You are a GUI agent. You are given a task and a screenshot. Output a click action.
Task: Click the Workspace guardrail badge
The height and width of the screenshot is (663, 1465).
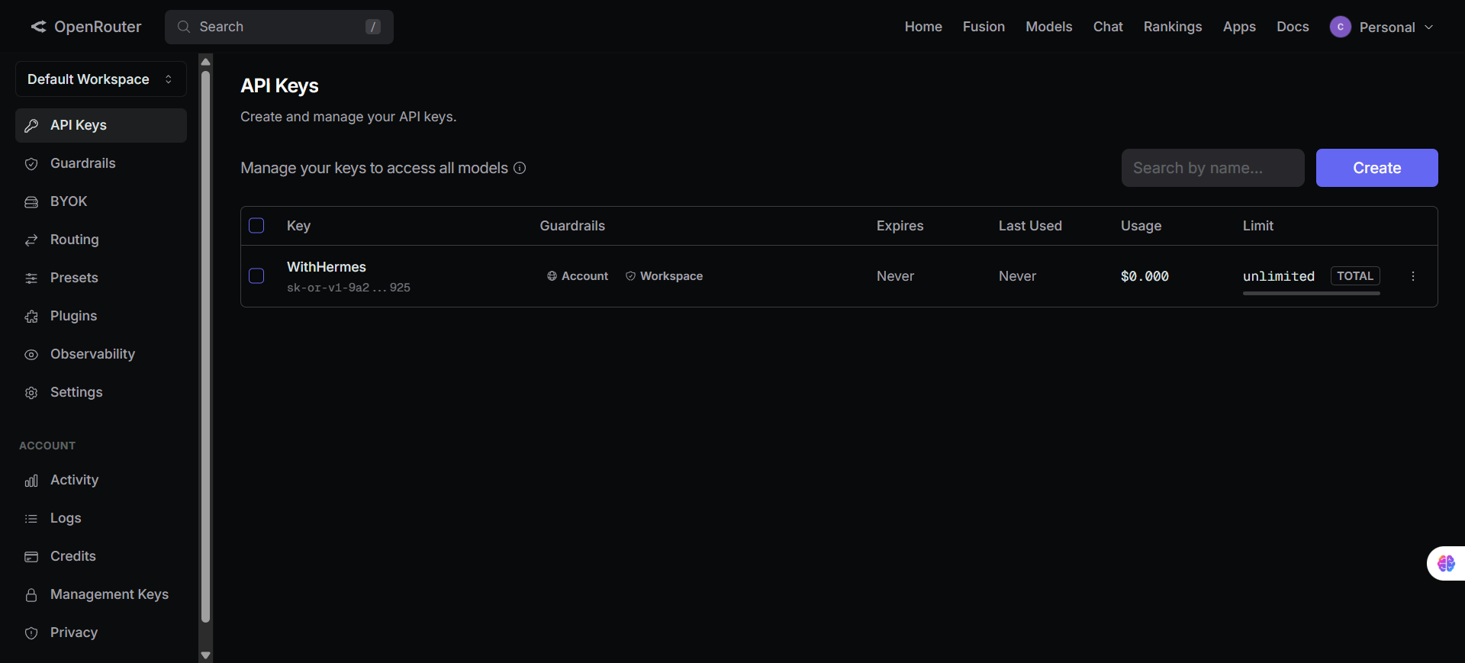664,276
